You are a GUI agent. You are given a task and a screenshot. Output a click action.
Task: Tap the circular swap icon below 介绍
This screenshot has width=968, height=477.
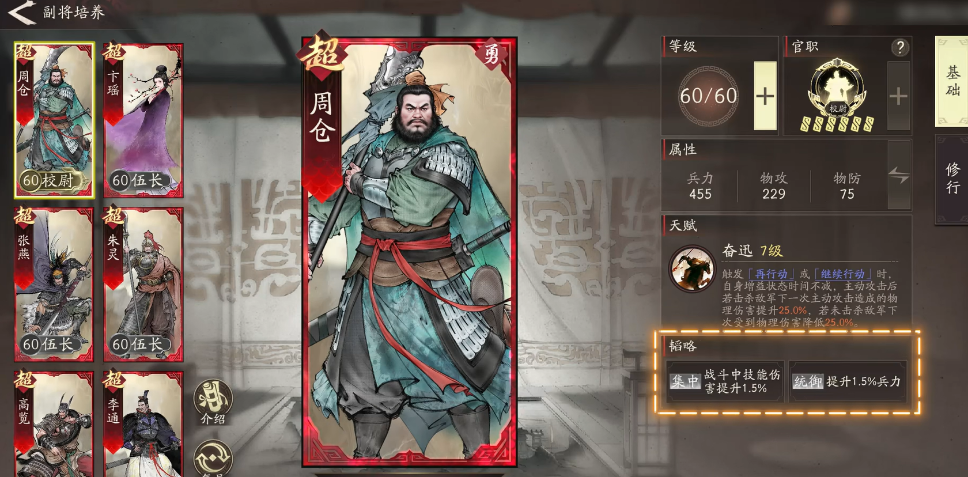[x=213, y=459]
